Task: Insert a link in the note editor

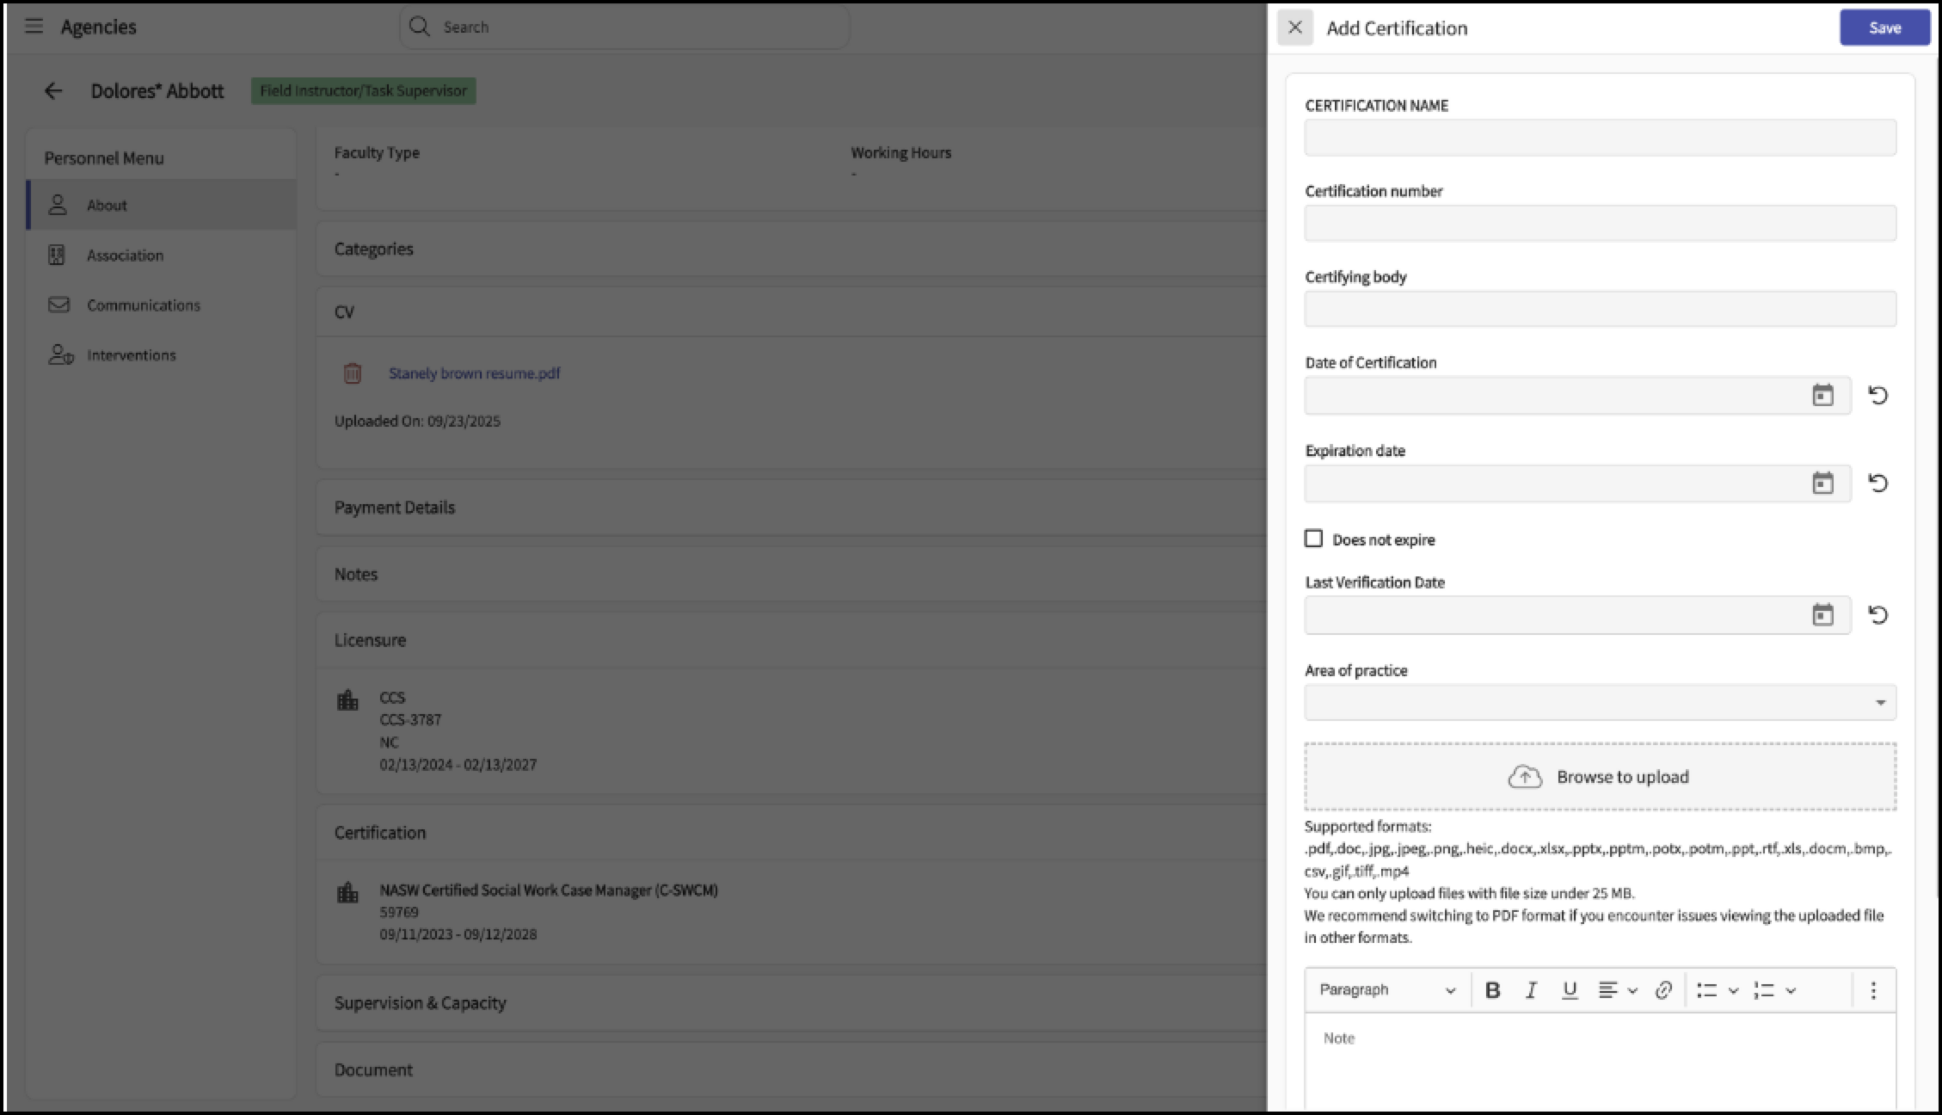Action: pos(1663,990)
